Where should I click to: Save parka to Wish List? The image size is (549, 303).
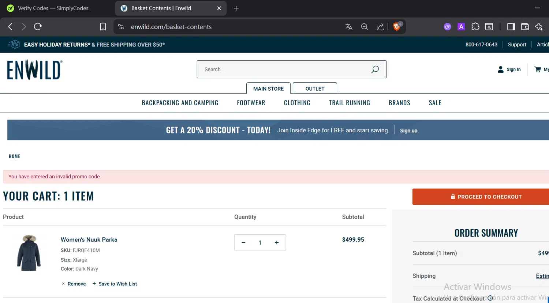tap(117, 284)
